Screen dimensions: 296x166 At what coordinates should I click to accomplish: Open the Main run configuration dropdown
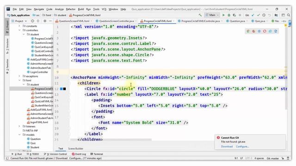[212, 15]
